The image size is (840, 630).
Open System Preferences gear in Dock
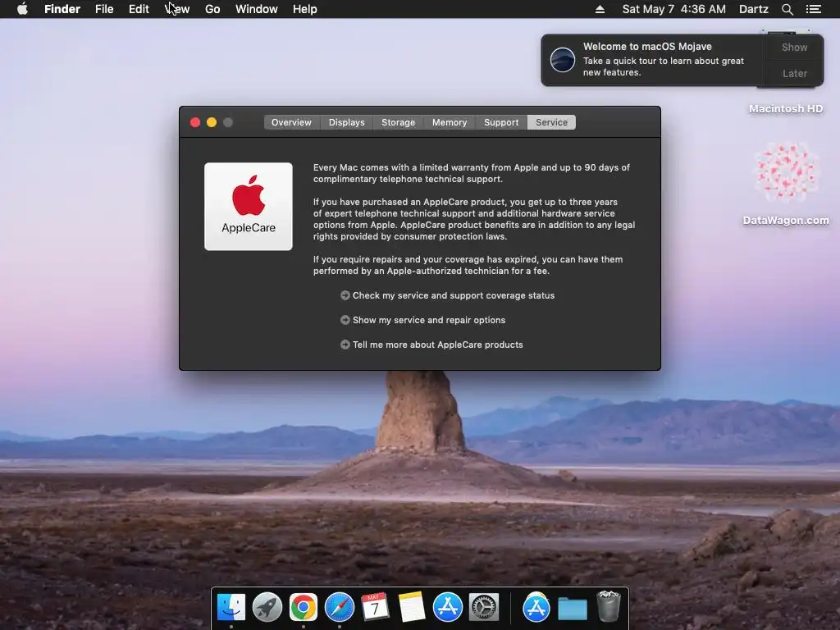(484, 608)
